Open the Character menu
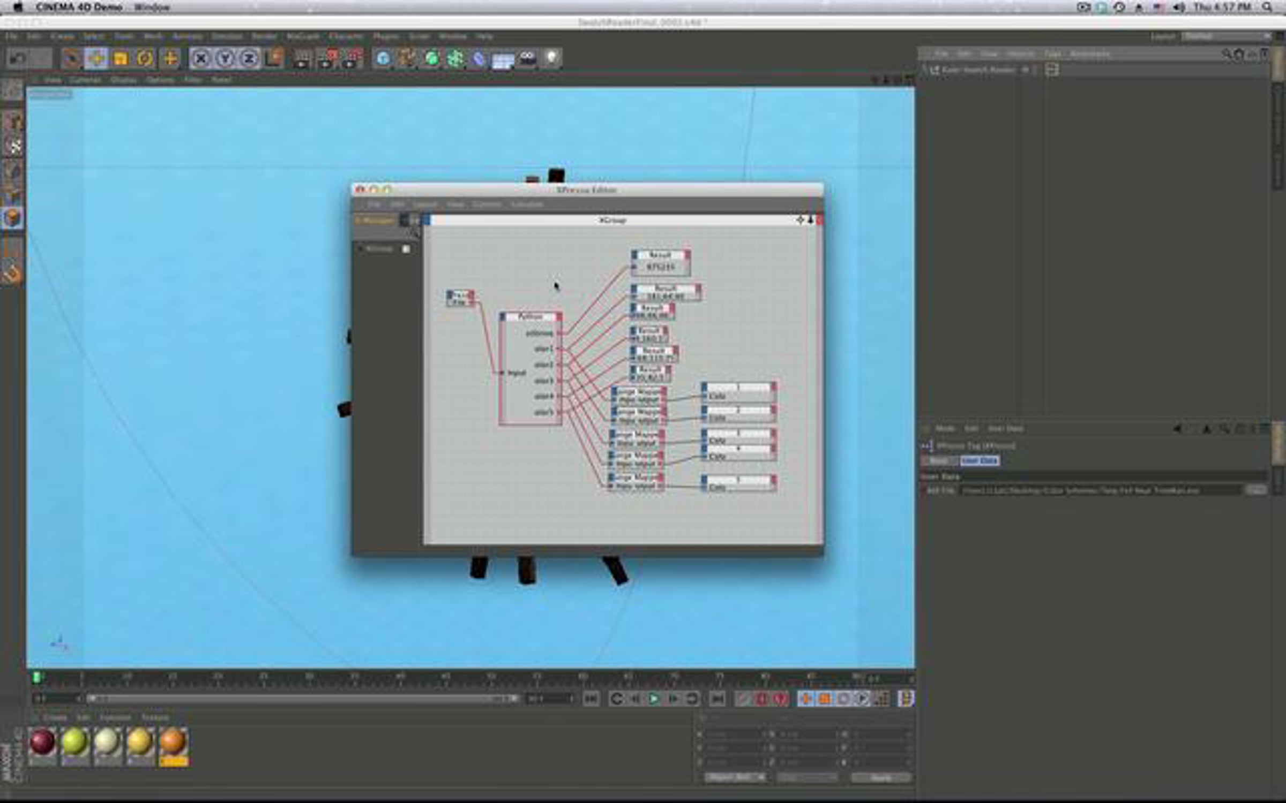 pos(346,36)
